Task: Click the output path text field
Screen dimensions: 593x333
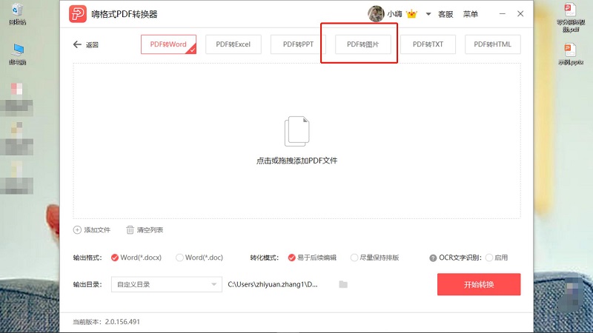Action: [x=273, y=284]
